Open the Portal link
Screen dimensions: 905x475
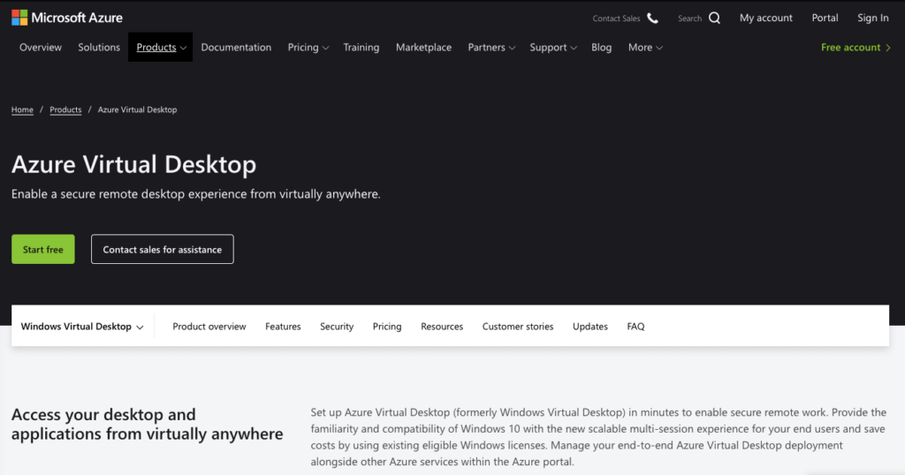(825, 18)
